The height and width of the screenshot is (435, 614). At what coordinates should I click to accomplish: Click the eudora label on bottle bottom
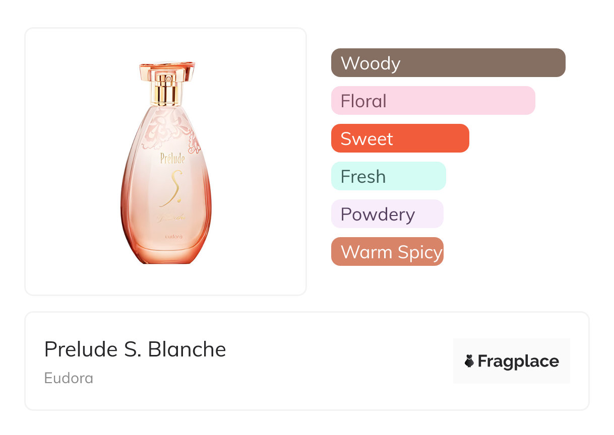173,236
